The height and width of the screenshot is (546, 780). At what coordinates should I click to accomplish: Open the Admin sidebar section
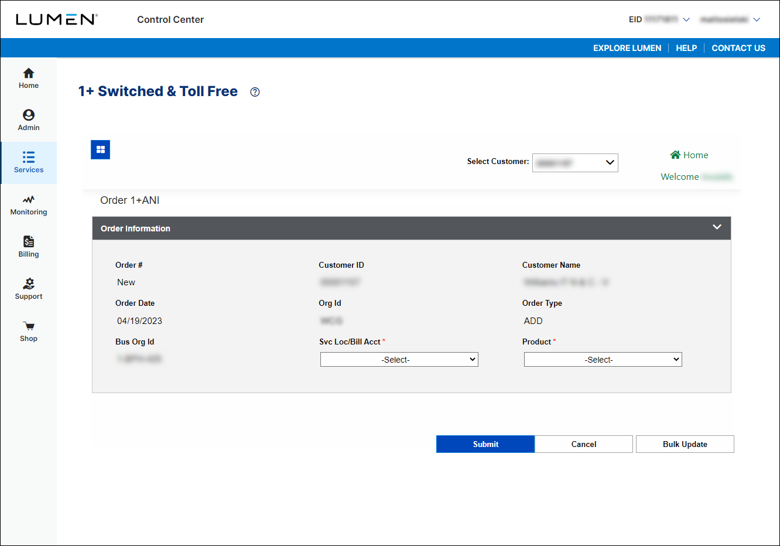point(29,121)
